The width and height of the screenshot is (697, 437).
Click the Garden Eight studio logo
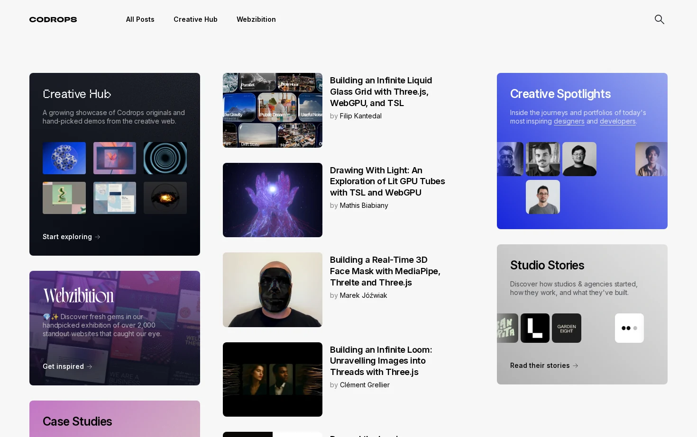[567, 328]
